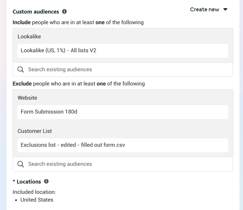
Task: Click the Locations info icon
Action: pyautogui.click(x=46, y=181)
